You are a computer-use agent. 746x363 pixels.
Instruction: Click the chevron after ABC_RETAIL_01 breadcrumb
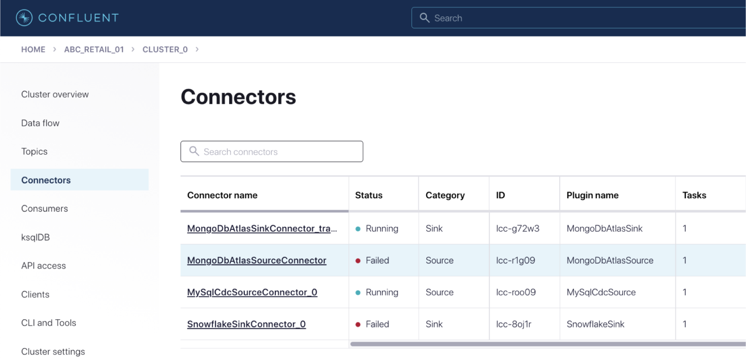coord(133,49)
